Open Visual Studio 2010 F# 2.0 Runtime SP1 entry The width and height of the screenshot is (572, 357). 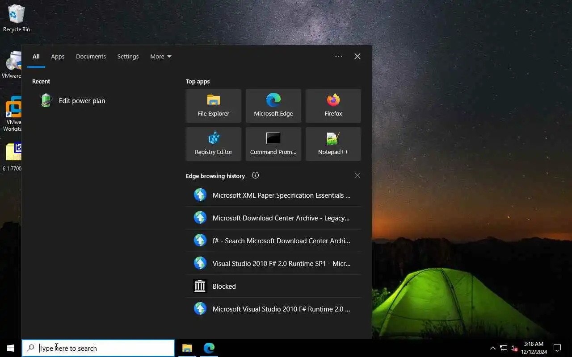(273, 263)
